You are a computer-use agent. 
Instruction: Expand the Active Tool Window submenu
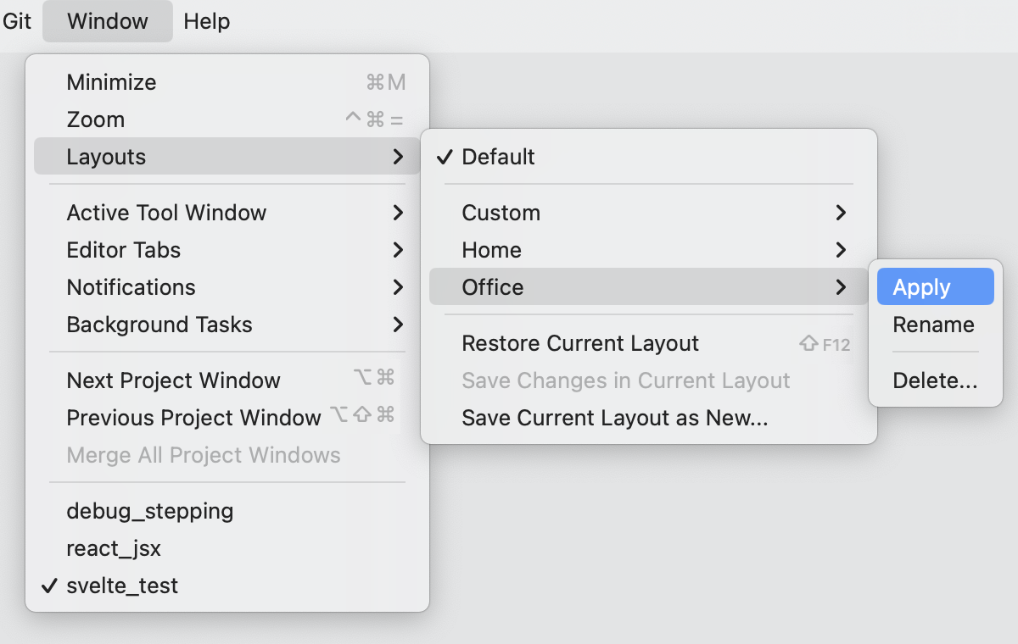tap(166, 213)
